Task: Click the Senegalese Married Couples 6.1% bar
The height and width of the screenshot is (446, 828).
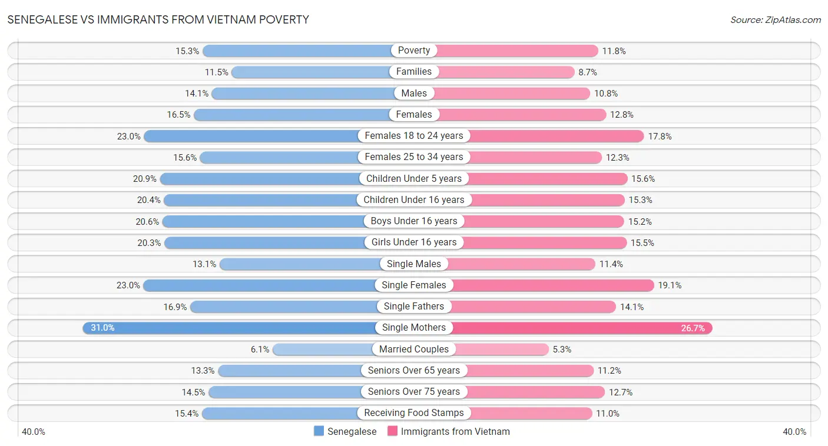Action: tap(324, 349)
